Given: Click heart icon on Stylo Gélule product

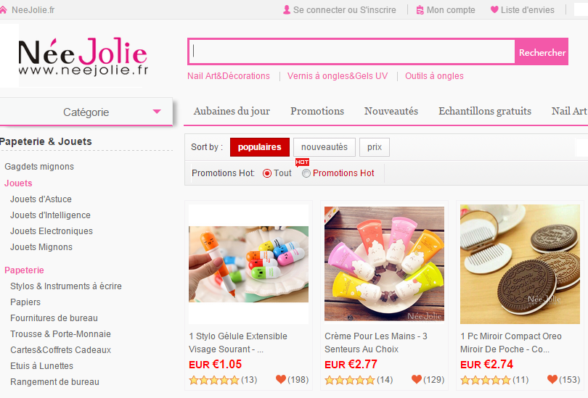Looking at the screenshot, I should point(281,379).
